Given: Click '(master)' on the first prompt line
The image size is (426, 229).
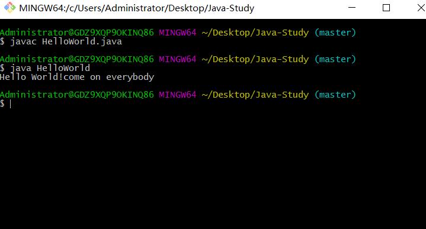Looking at the screenshot, I should coord(335,33).
